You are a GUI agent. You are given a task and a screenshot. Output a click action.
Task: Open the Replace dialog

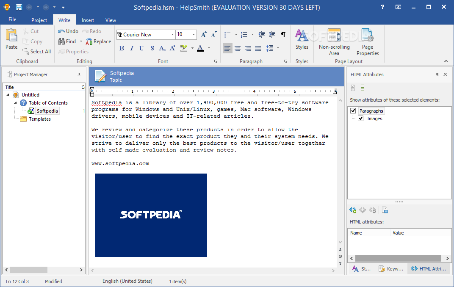[98, 41]
